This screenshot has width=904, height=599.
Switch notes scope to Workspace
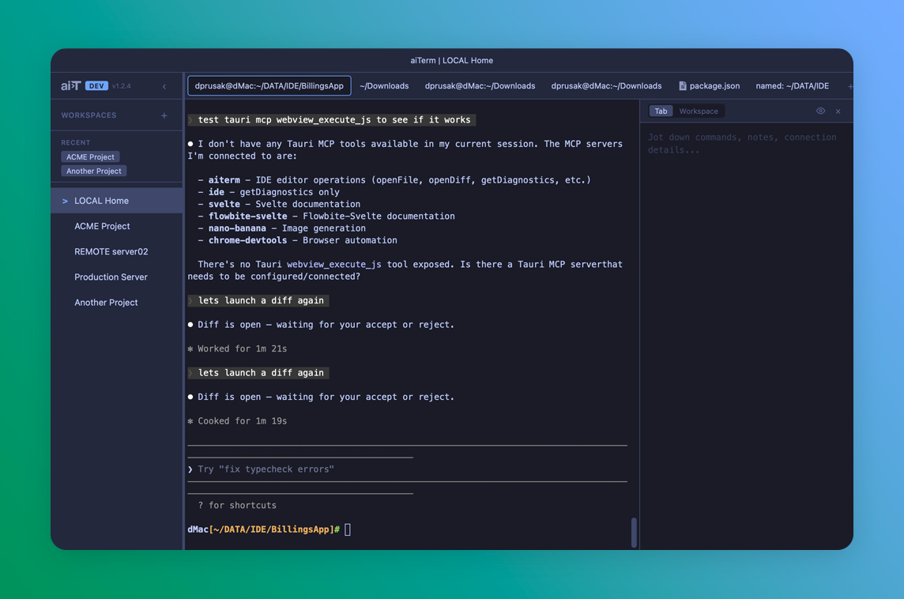(699, 111)
